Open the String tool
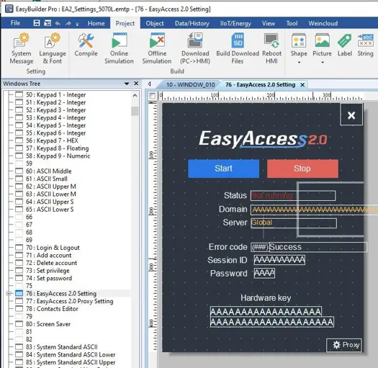This screenshot has width=378, height=368. [365, 45]
